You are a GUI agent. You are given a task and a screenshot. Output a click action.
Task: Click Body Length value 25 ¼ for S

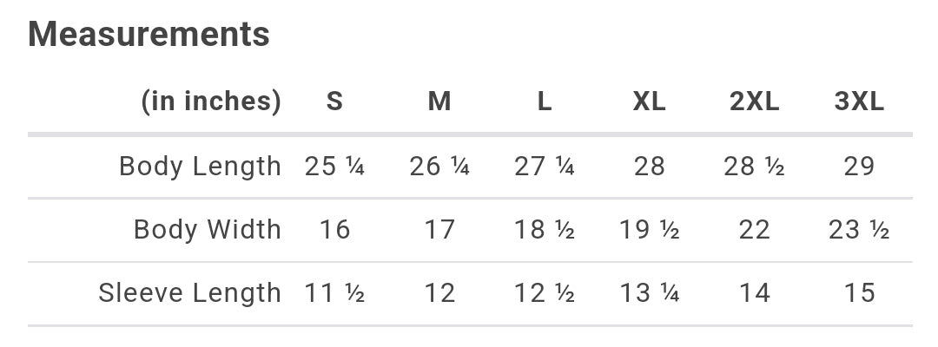[x=334, y=166]
